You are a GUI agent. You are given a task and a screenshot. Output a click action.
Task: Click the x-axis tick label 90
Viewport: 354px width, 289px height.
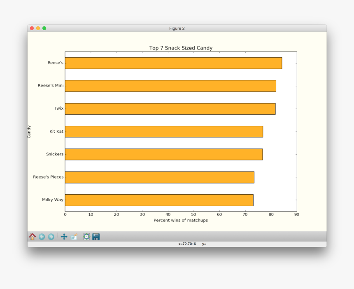(x=297, y=214)
